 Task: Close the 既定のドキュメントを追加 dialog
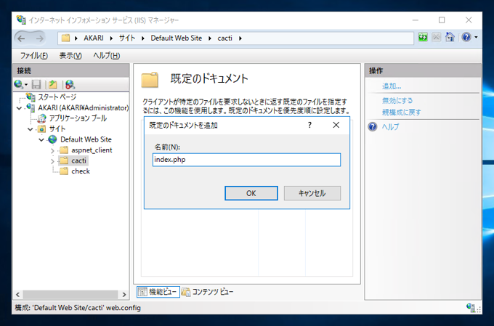pos(336,125)
